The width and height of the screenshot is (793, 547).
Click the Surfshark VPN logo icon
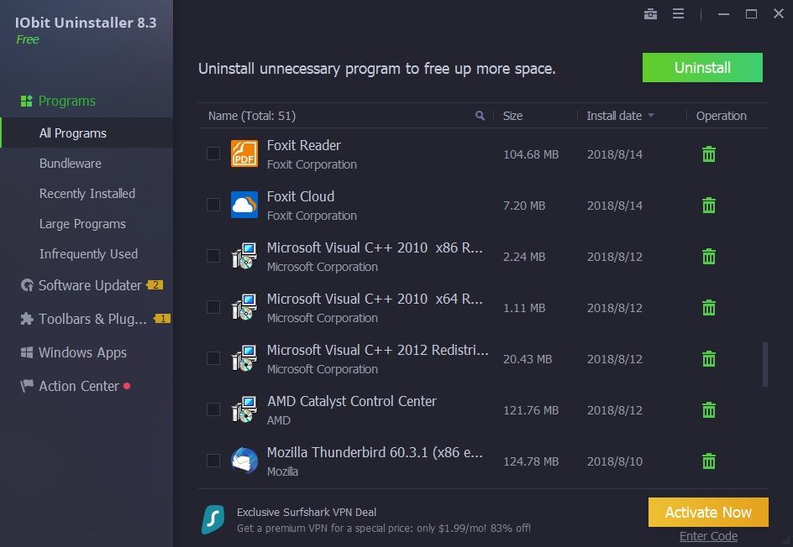click(213, 519)
